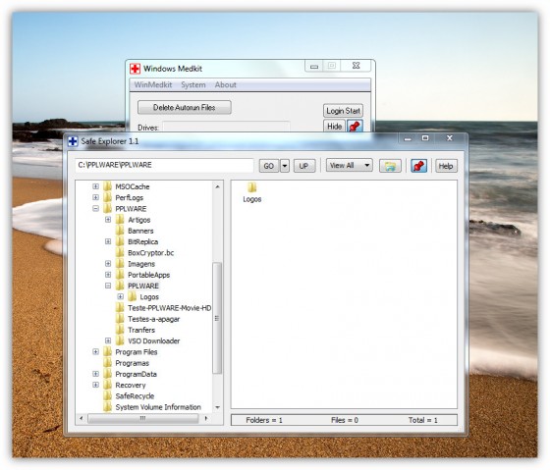Image resolution: width=550 pixels, height=470 pixels.
Task: Expand the ProgramData tree node
Action: tap(95, 374)
